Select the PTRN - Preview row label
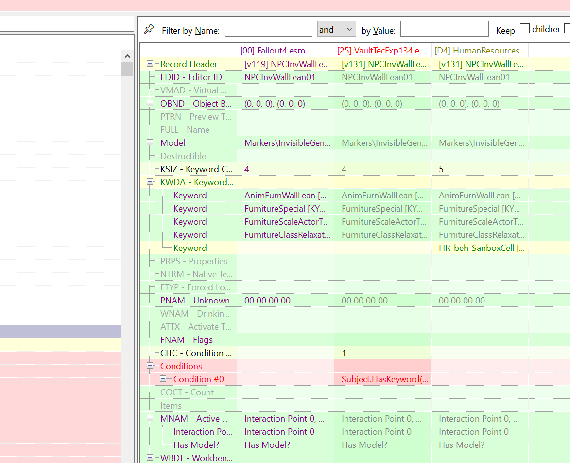Viewport: 570px width, 463px height. 195,117
